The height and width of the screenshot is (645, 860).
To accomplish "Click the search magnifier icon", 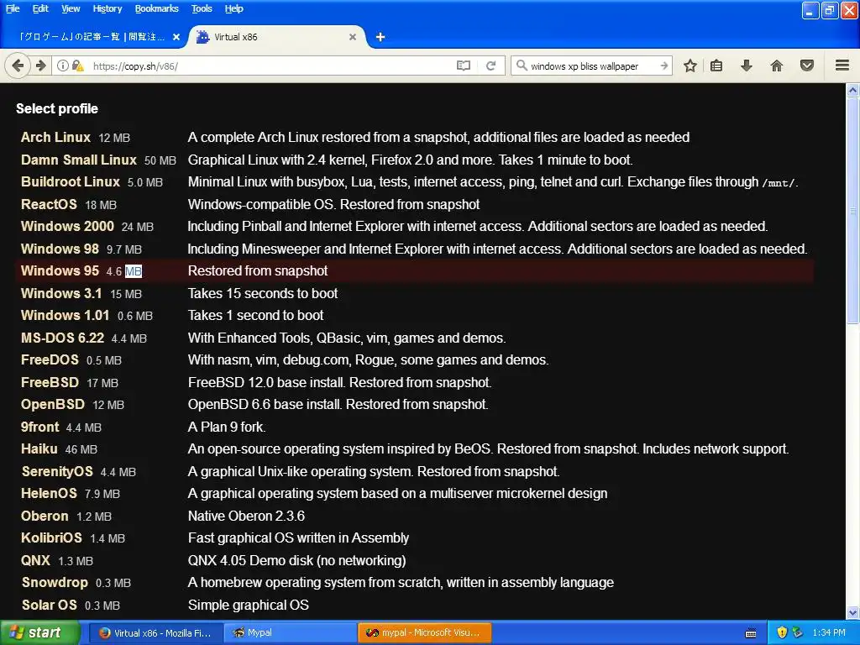I will tap(522, 66).
